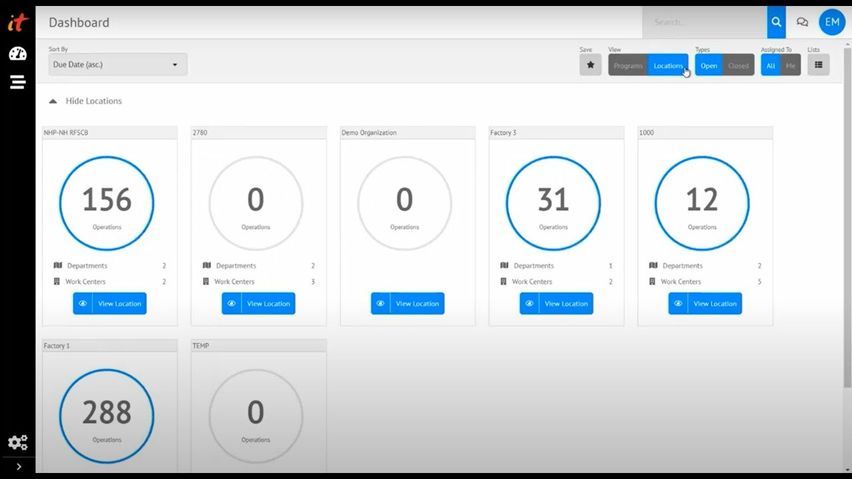
Task: Switch Assigned To filter to Me
Action: (790, 65)
